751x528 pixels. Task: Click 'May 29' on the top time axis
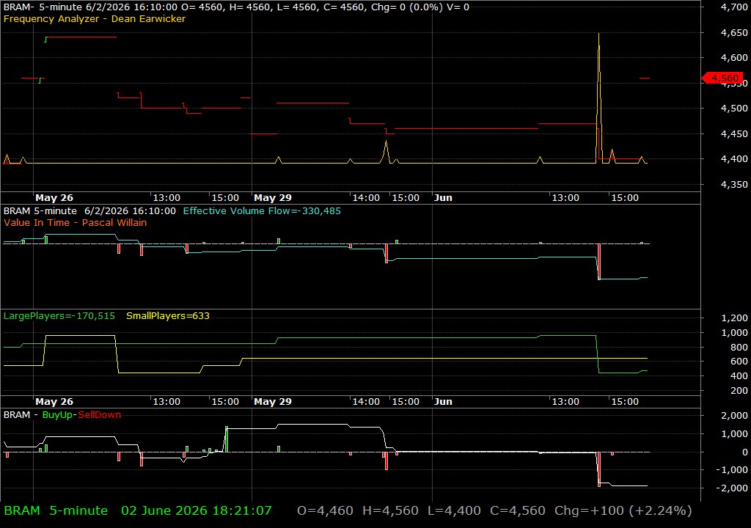pyautogui.click(x=273, y=198)
